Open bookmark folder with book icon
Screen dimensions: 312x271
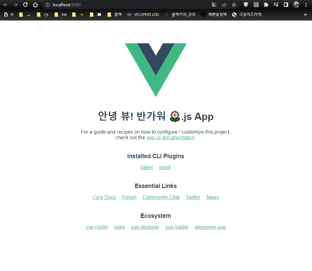pos(95,15)
